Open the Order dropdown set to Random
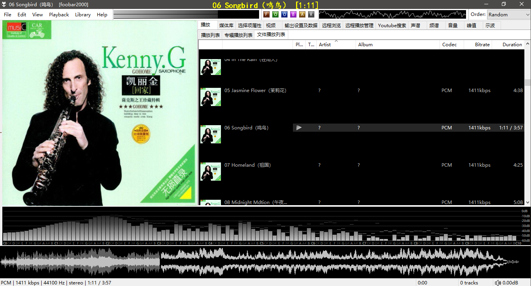 click(508, 14)
